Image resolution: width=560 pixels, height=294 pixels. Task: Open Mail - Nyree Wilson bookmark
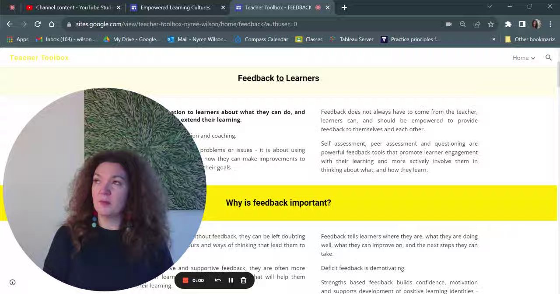coord(197,39)
